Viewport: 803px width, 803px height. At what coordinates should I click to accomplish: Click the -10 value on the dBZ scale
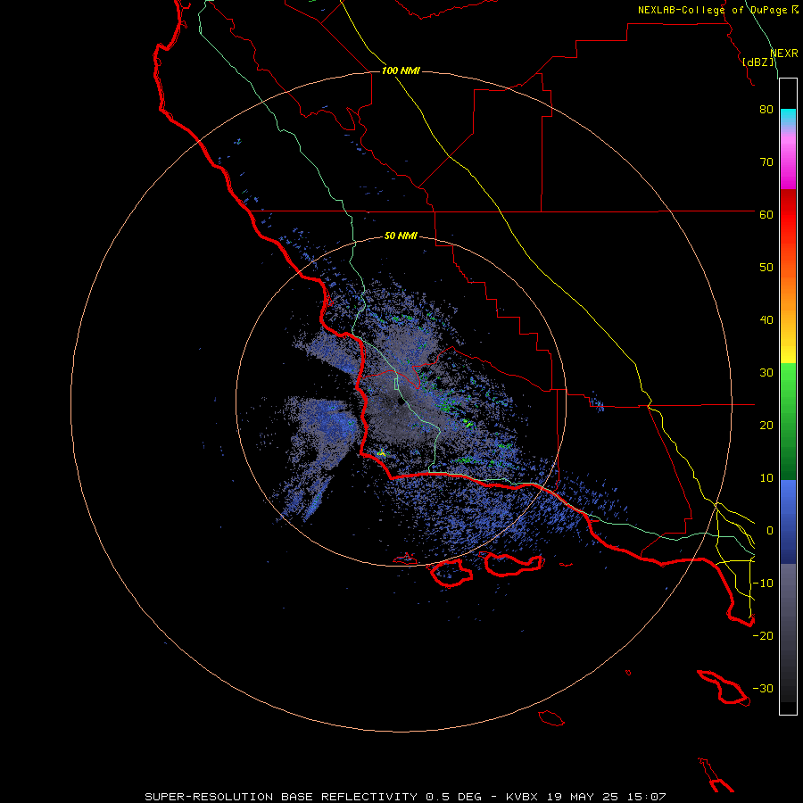tap(763, 584)
